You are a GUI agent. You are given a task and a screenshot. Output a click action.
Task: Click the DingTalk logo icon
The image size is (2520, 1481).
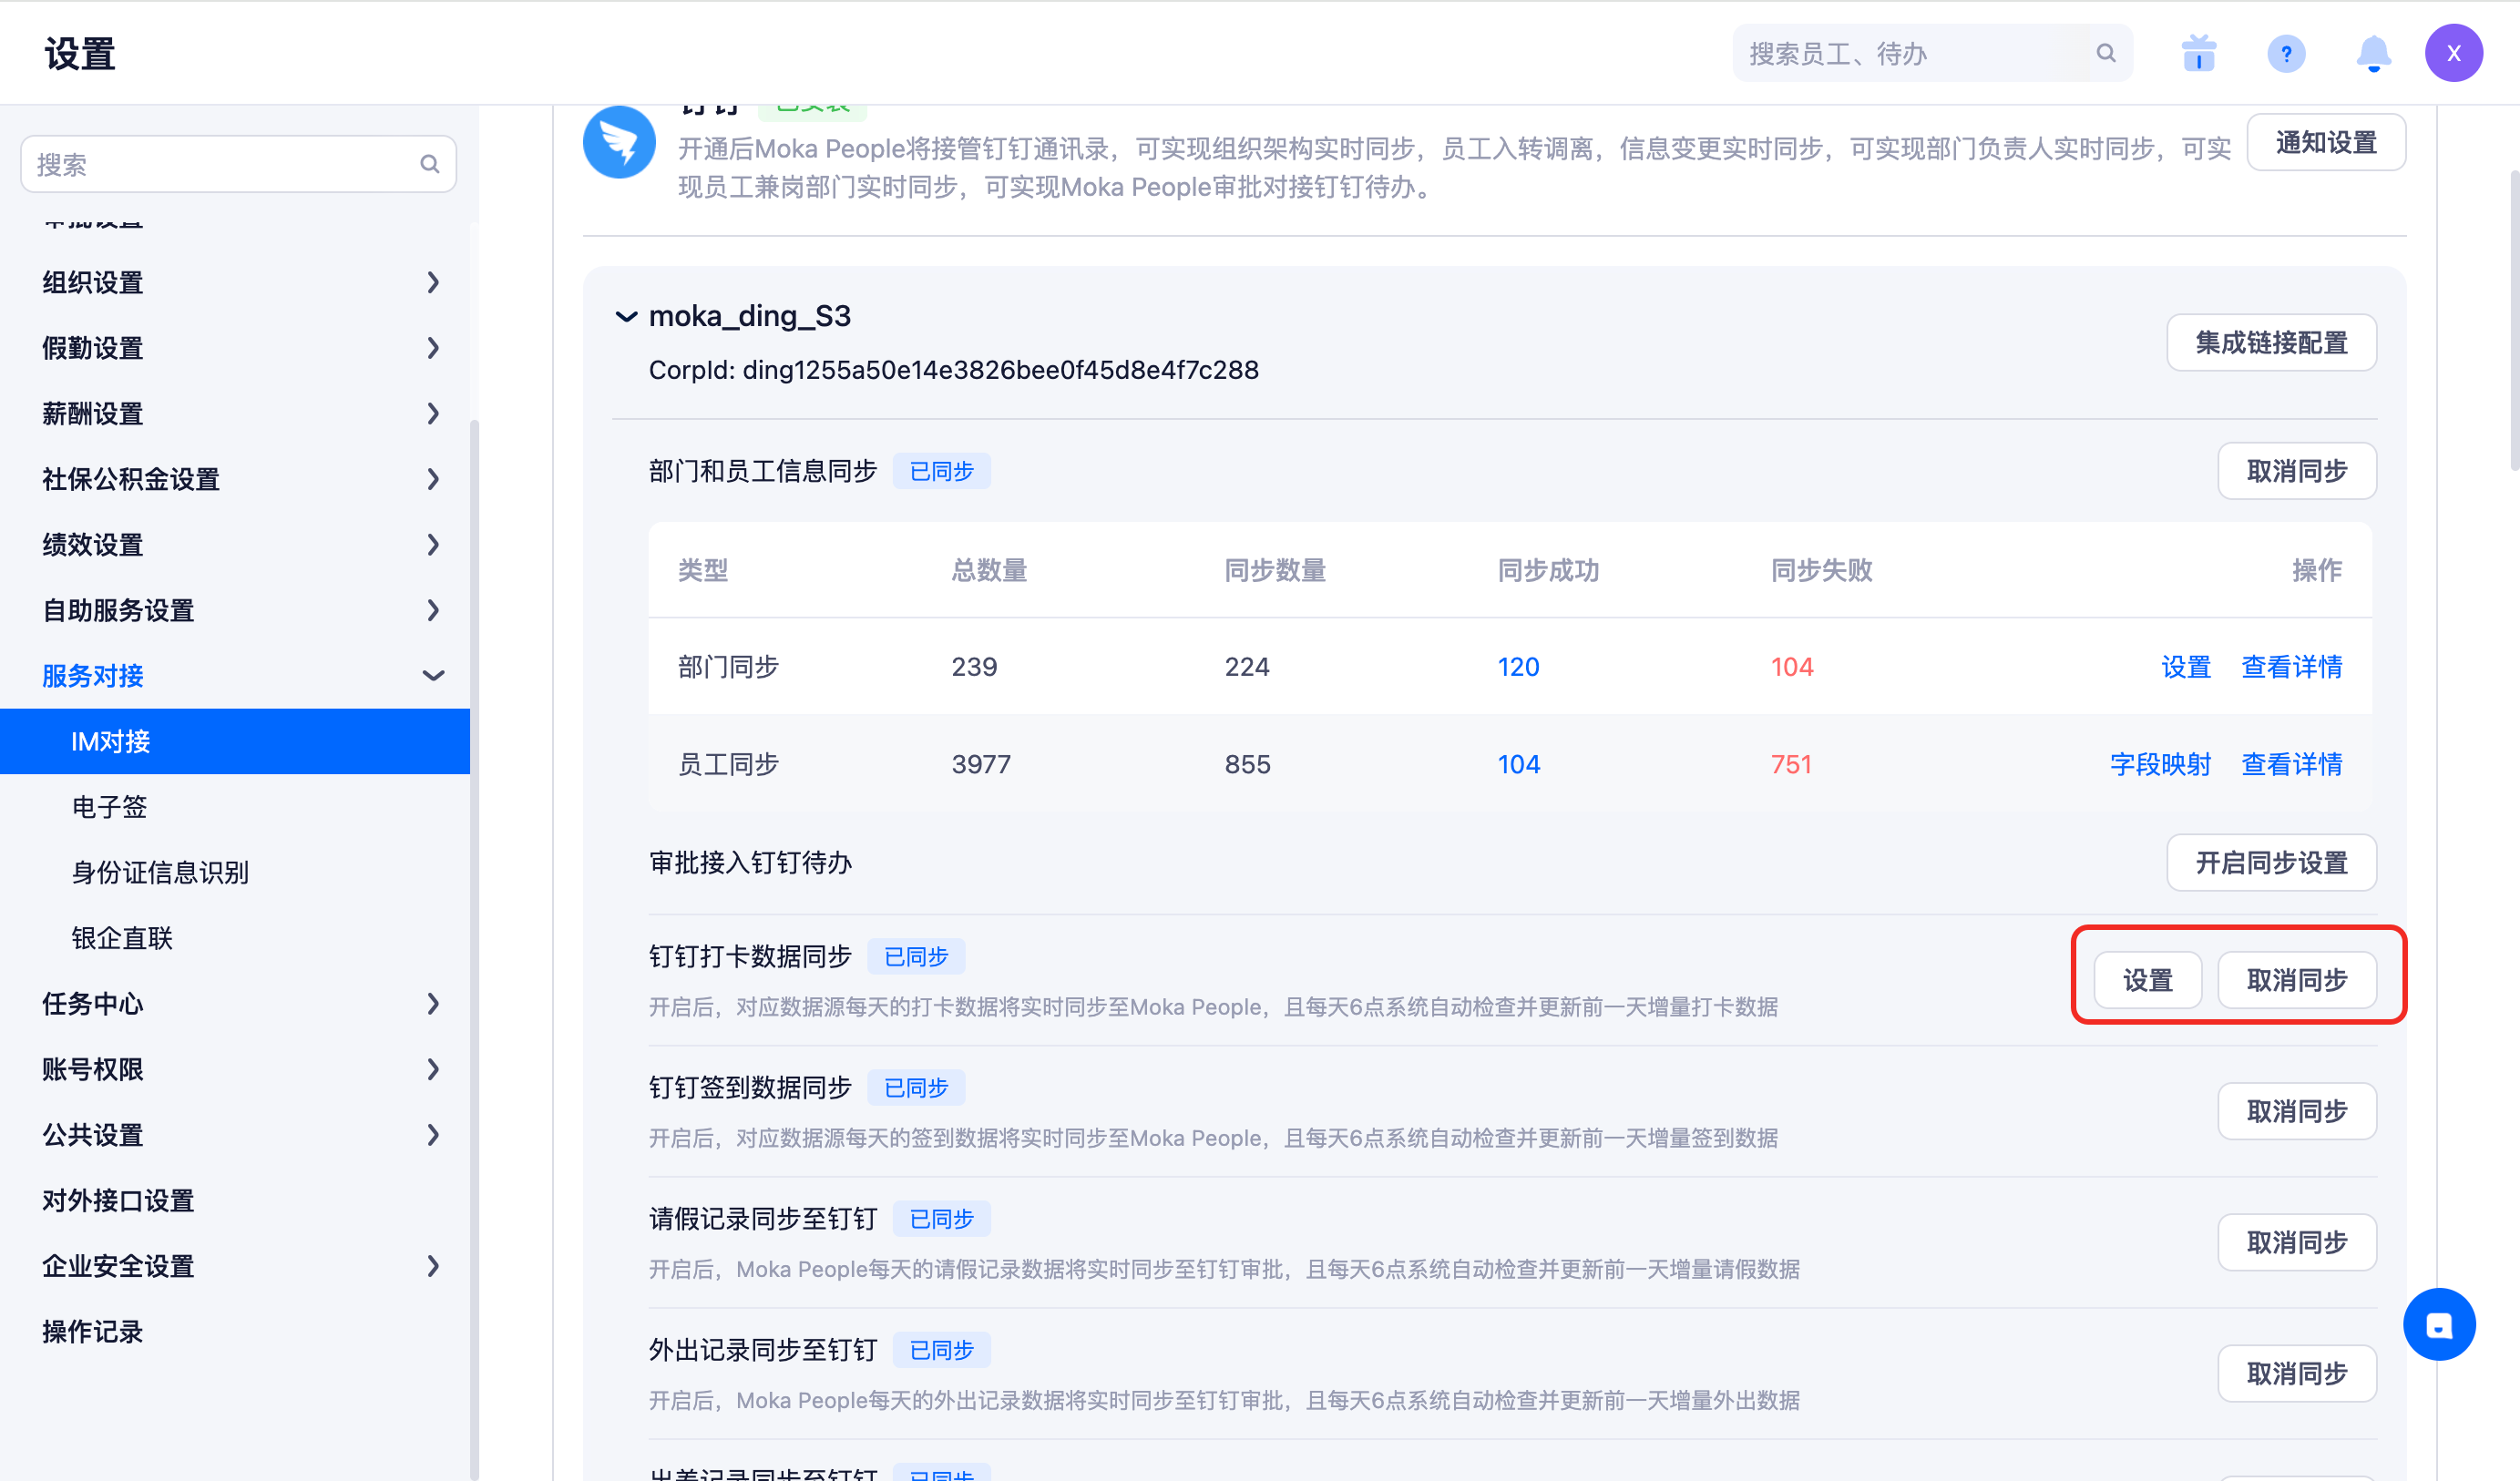(x=619, y=142)
